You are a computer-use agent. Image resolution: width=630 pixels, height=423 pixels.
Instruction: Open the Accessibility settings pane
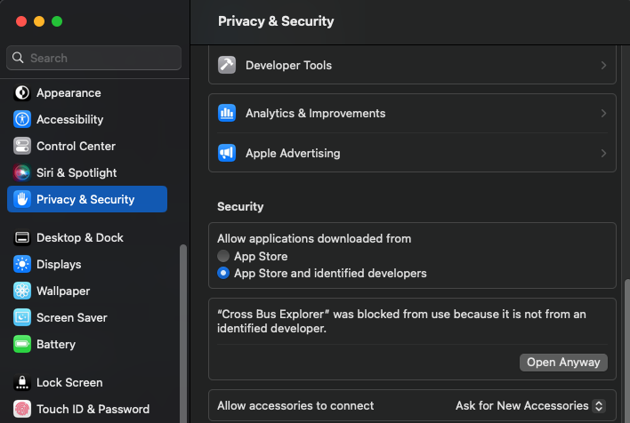(70, 120)
